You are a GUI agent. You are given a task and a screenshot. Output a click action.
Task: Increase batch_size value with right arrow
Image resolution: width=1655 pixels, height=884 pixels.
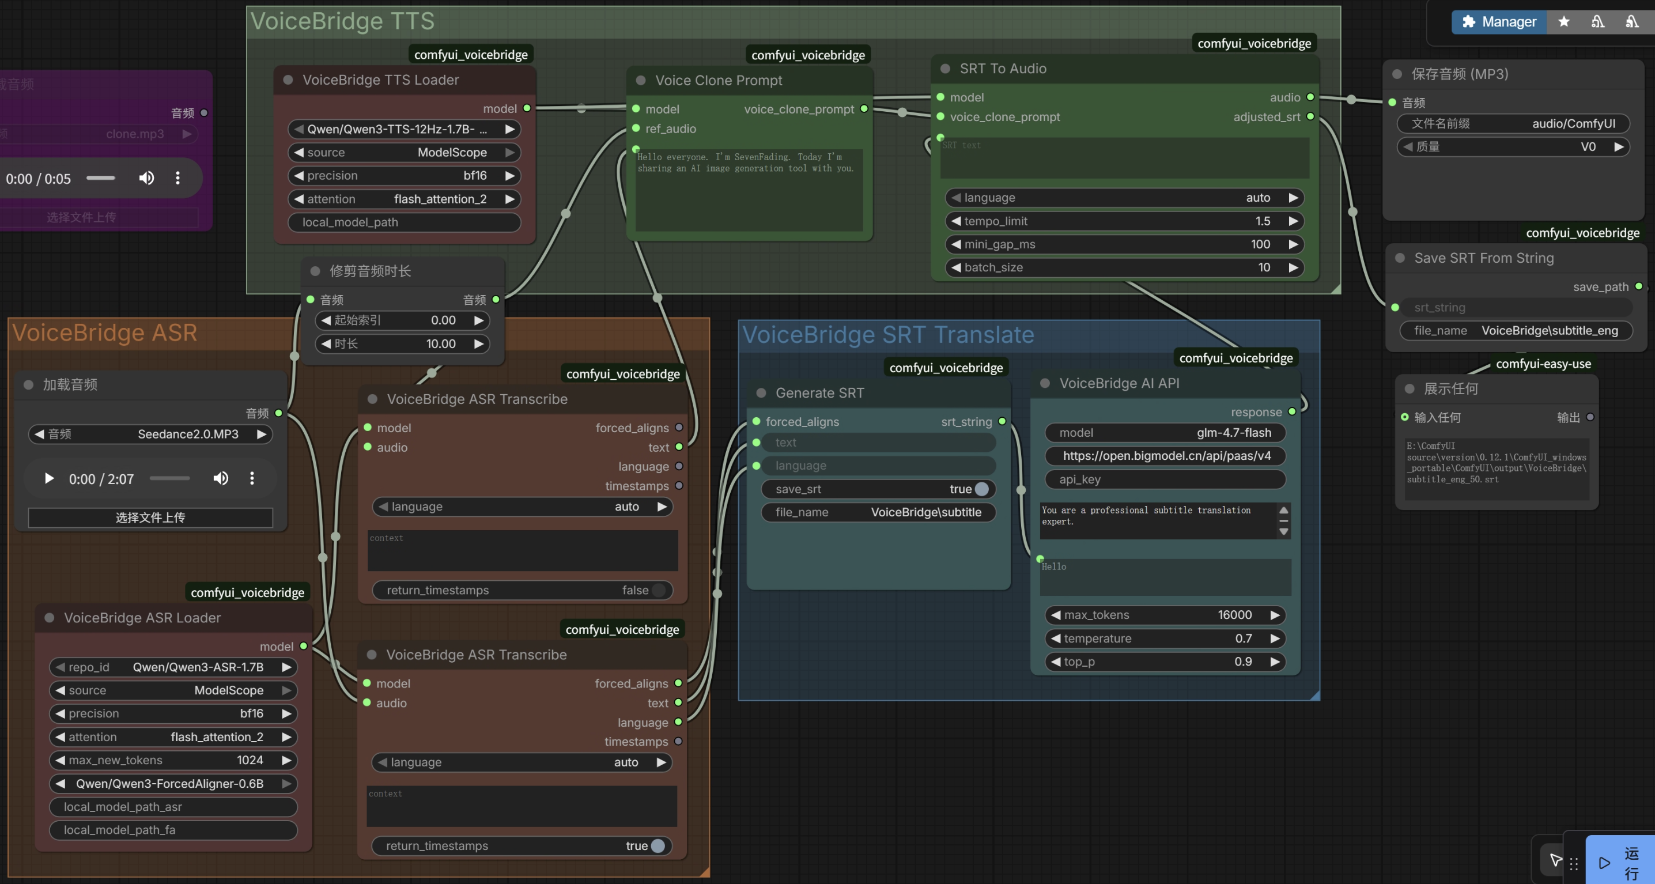(1293, 268)
